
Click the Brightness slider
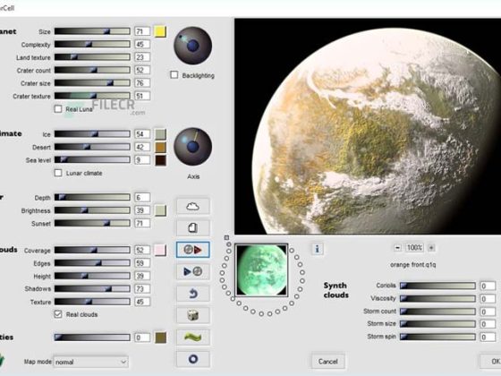coord(92,210)
